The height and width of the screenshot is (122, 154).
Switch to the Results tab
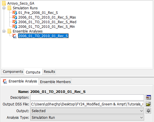[x=49, y=72]
